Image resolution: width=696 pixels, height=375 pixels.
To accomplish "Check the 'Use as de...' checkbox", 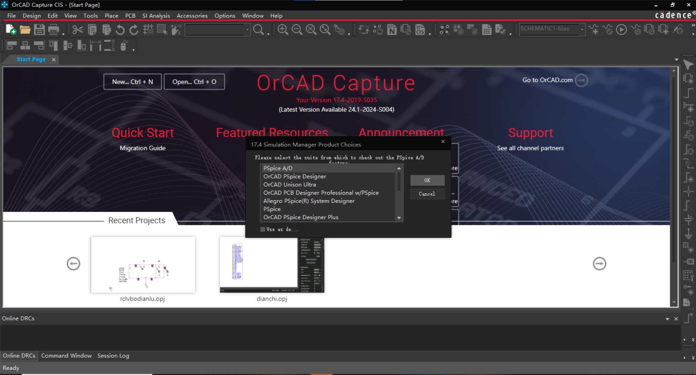I will point(263,229).
